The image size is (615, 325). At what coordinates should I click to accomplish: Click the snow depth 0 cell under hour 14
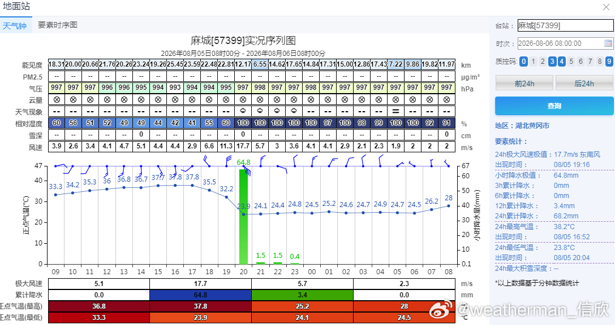click(141, 134)
